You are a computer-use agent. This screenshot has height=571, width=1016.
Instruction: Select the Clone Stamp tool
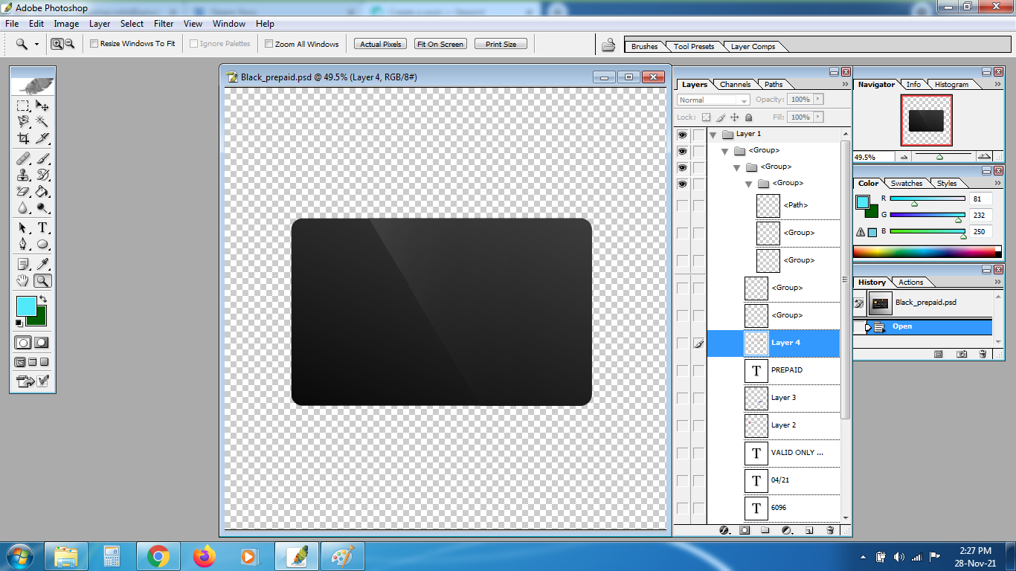click(x=23, y=175)
